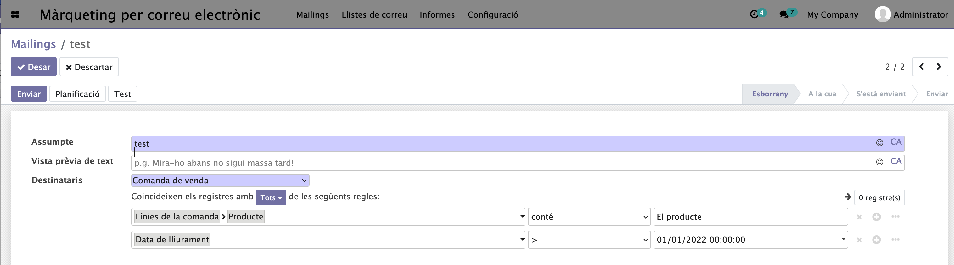Select the final Enviar status stage
Viewport: 954px width, 265px height.
click(x=937, y=94)
